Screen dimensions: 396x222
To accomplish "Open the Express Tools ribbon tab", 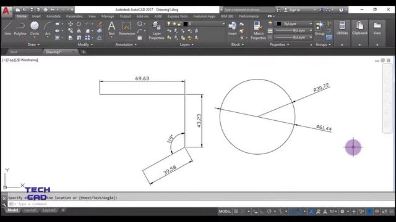I will [x=178, y=17].
